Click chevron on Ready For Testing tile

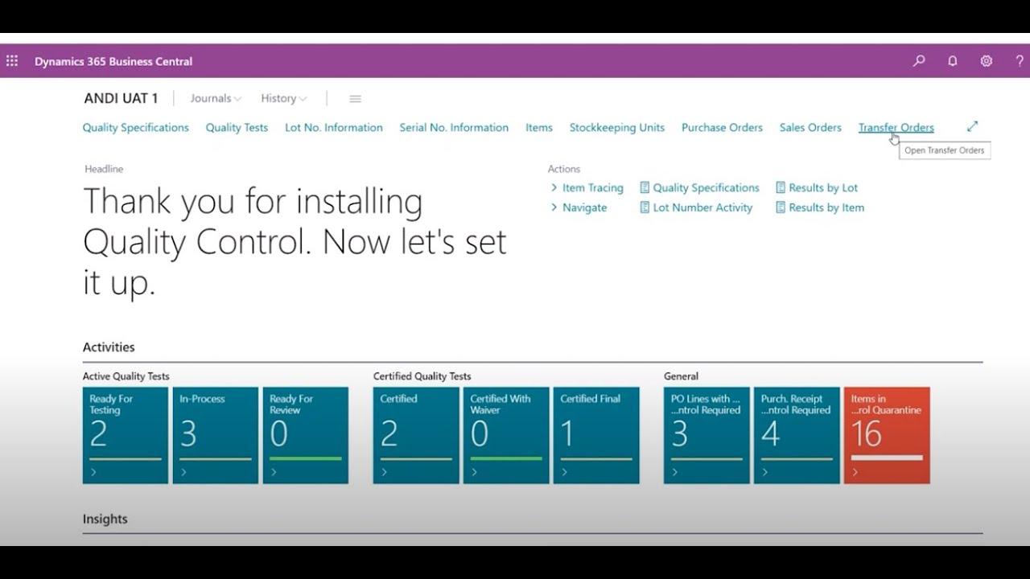pos(93,472)
